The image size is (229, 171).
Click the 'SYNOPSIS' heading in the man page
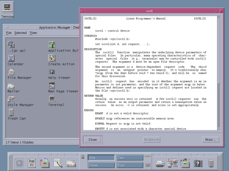tap(90, 36)
